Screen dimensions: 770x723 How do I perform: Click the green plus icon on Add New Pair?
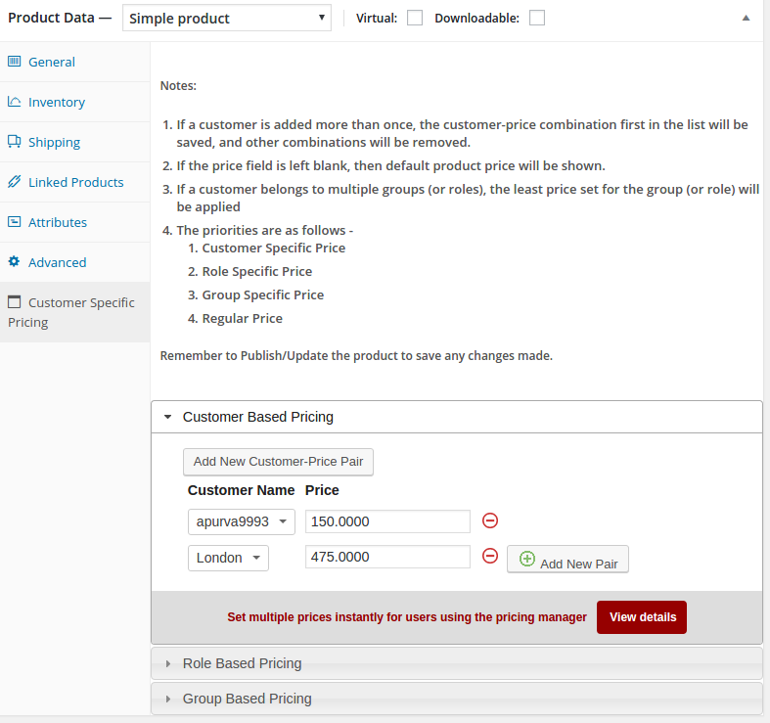tap(527, 559)
